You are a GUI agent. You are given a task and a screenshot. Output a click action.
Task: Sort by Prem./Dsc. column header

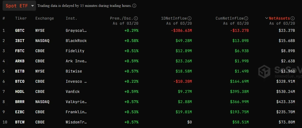[122, 18]
